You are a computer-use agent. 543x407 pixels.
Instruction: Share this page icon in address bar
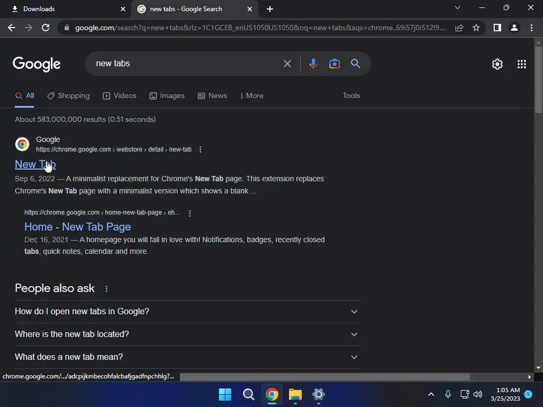point(459,28)
